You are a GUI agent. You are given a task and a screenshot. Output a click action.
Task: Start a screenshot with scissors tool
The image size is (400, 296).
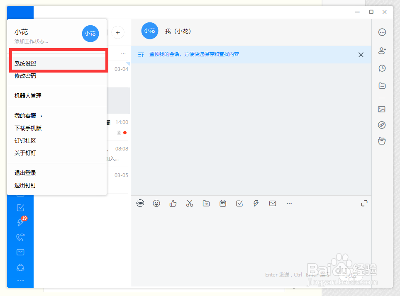pyautogui.click(x=190, y=203)
